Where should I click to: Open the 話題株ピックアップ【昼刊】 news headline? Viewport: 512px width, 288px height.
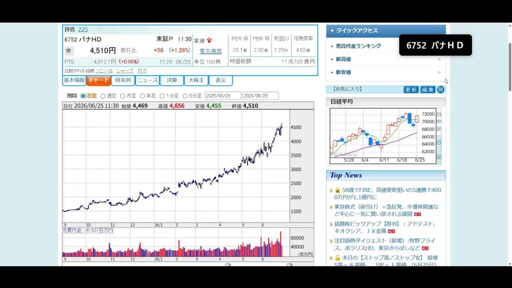point(385,227)
